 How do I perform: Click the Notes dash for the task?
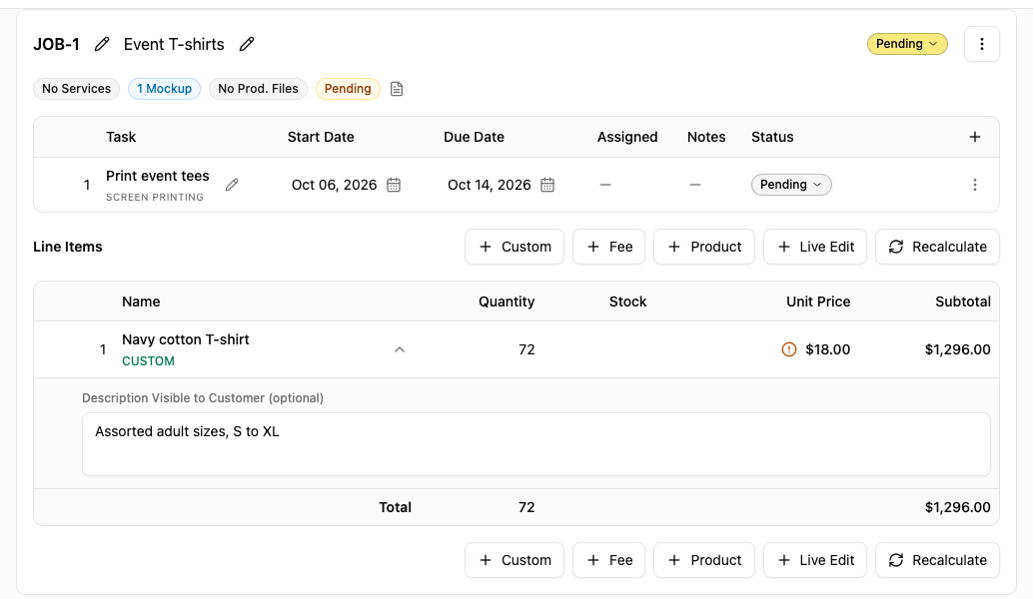coord(695,185)
